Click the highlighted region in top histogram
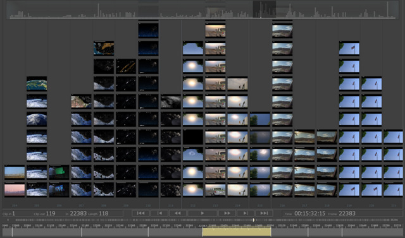The width and height of the screenshot is (405, 238). pos(265,9)
